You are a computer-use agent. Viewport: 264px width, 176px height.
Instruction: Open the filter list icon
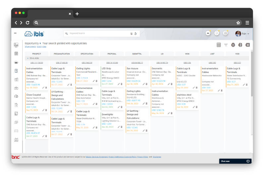coord(226,45)
